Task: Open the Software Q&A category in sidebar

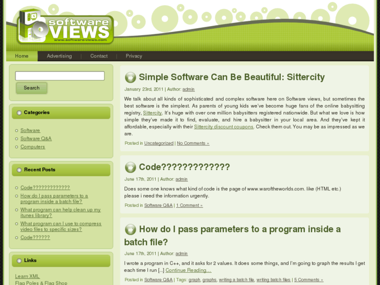Action: click(x=36, y=139)
